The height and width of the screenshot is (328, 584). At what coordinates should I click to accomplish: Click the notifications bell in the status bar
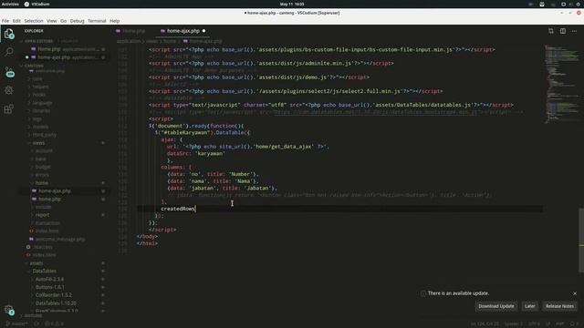click(573, 324)
